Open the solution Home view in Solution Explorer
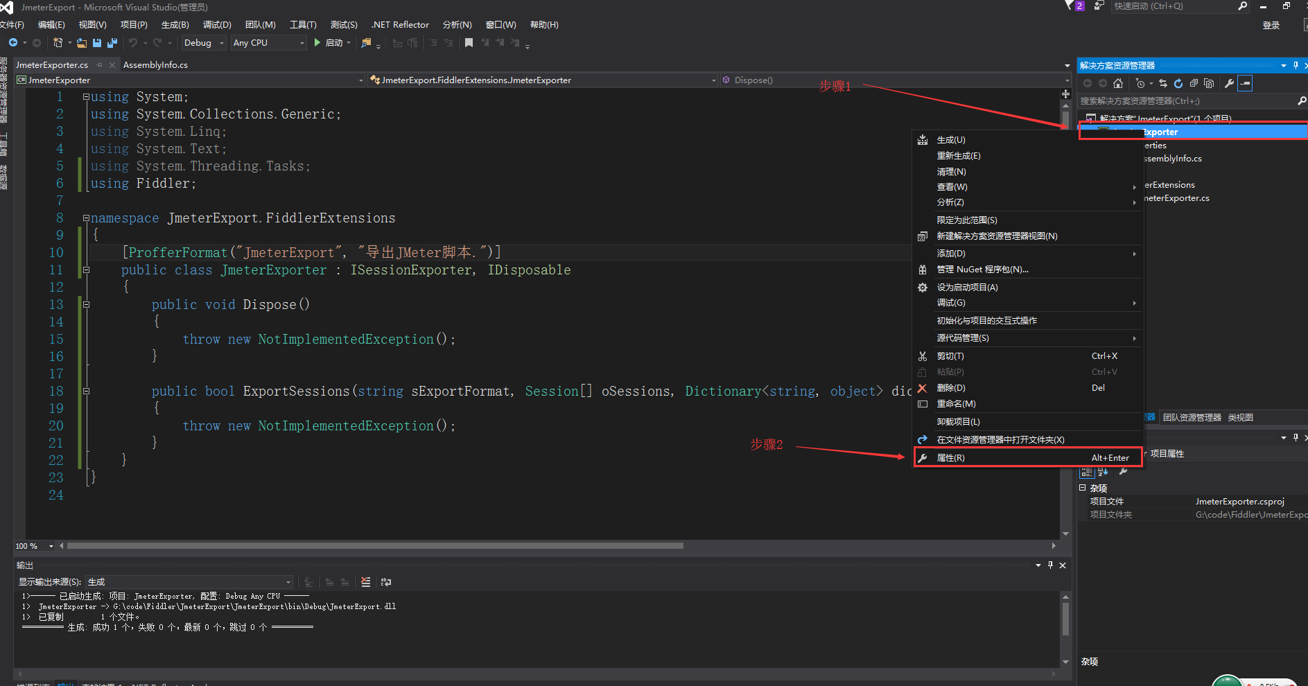The image size is (1308, 686). click(1118, 83)
